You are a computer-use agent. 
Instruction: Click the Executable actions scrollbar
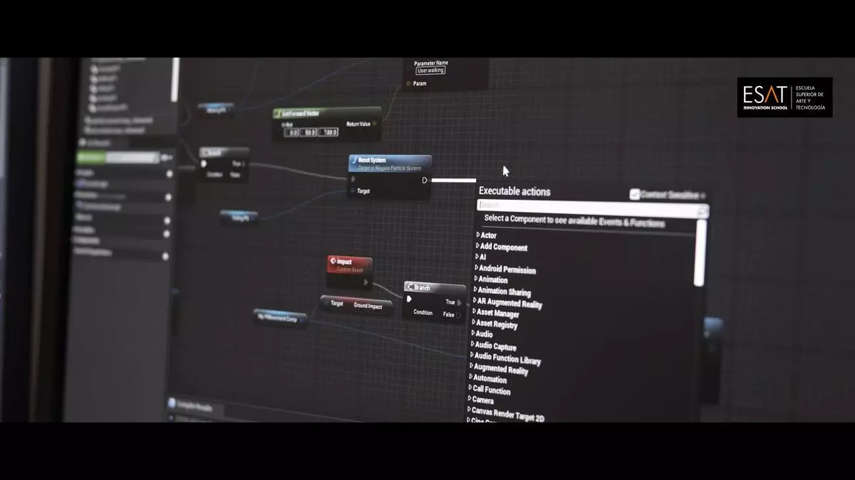(x=700, y=252)
